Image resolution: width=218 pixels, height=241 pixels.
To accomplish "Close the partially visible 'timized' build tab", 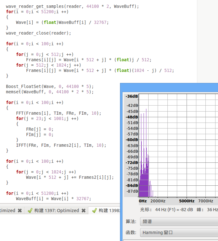I will pos(20,211).
